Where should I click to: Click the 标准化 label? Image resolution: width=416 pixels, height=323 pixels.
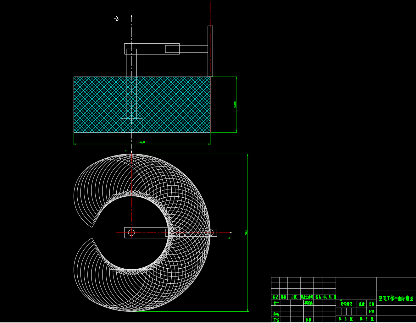(308, 303)
